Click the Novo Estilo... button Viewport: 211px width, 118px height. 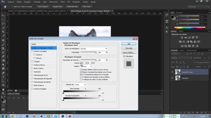[129, 52]
